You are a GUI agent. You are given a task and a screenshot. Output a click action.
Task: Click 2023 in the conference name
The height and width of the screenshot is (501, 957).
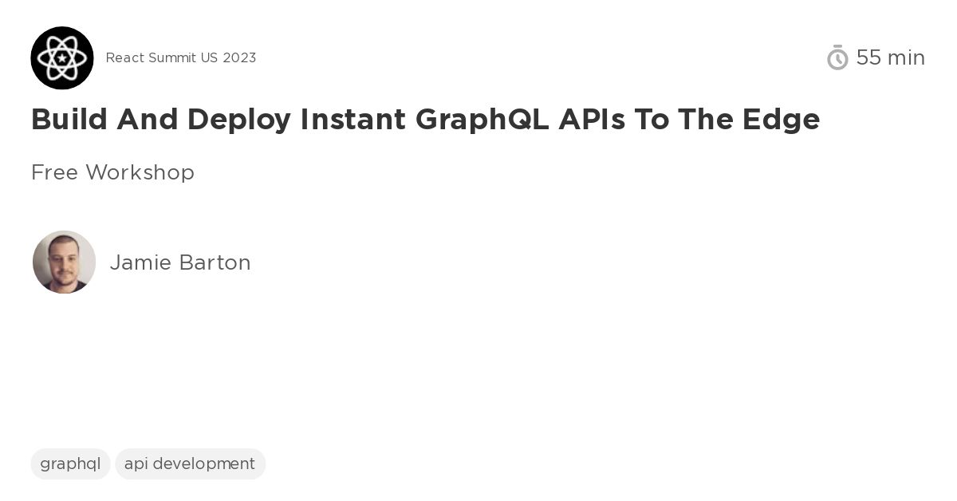tap(239, 57)
